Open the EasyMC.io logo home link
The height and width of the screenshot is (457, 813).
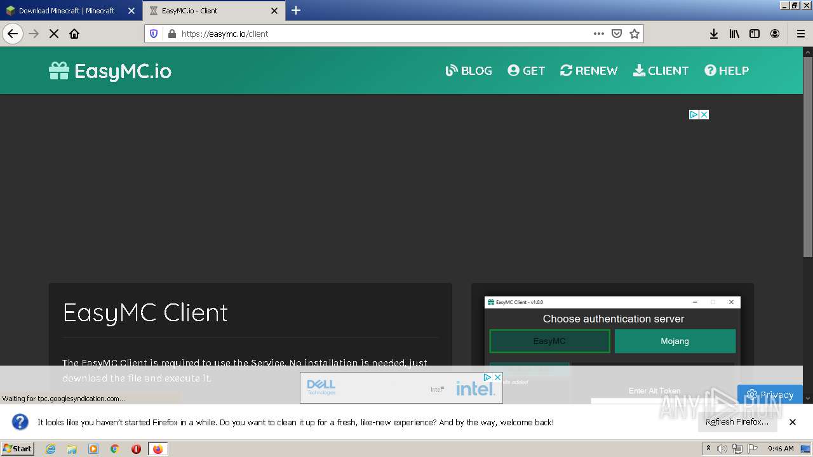110,70
